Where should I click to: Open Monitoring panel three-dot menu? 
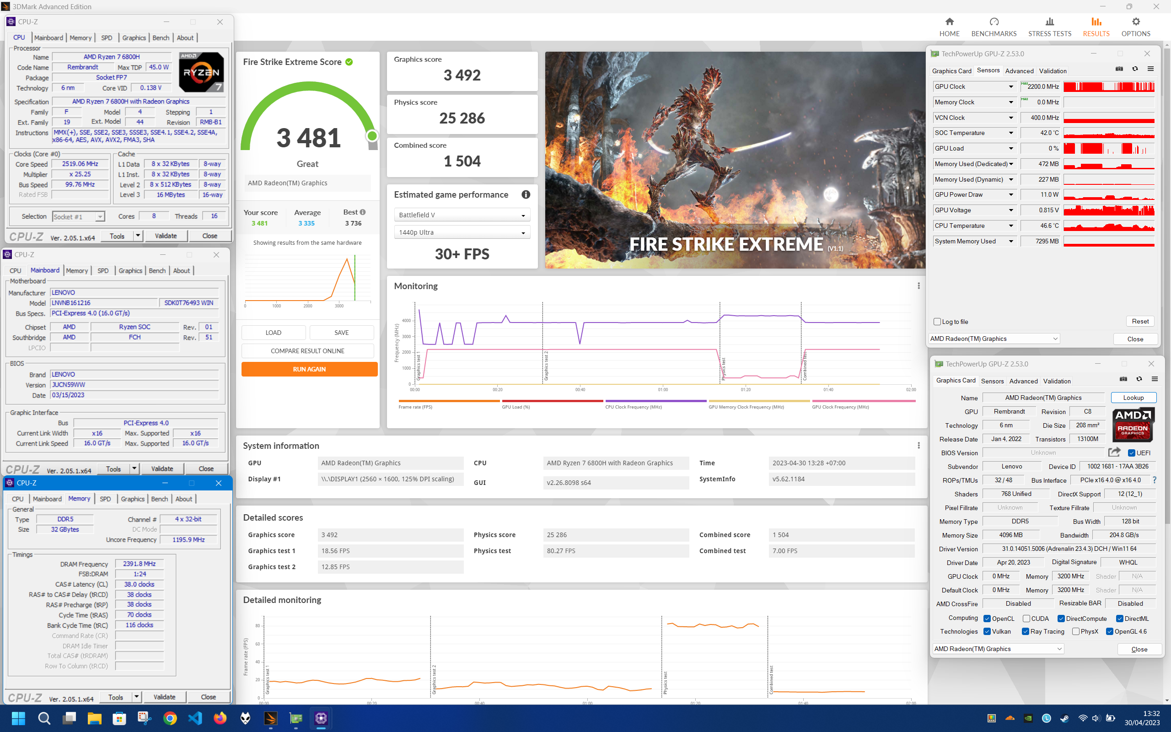tap(919, 285)
